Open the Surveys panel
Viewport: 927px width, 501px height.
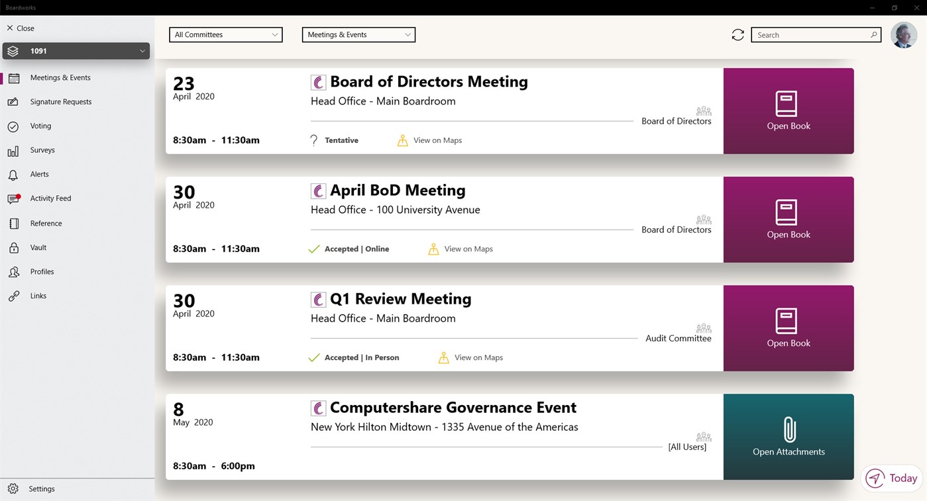pyautogui.click(x=42, y=150)
